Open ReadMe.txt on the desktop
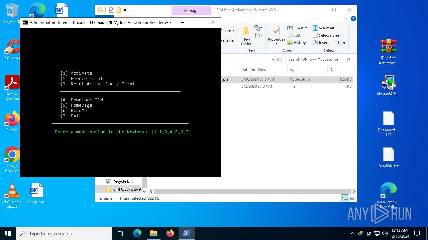This screenshot has width=428, height=240. click(x=388, y=158)
